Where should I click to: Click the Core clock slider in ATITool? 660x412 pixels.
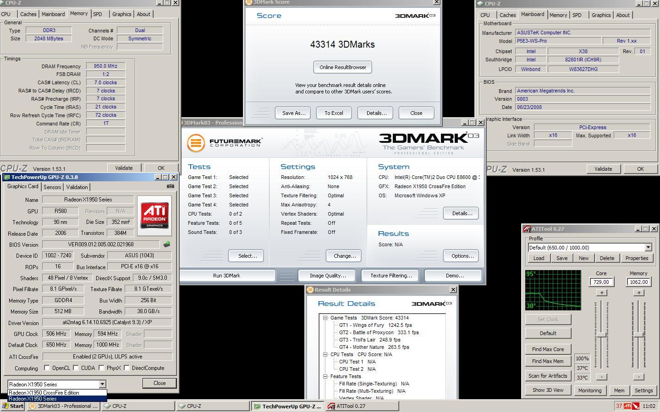(602, 335)
